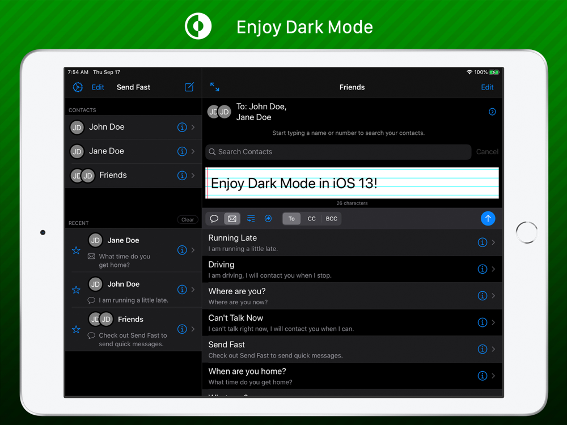The width and height of the screenshot is (567, 425).
Task: Open recipients disclosure arrow next to To: John Doe
Action: coord(492,112)
